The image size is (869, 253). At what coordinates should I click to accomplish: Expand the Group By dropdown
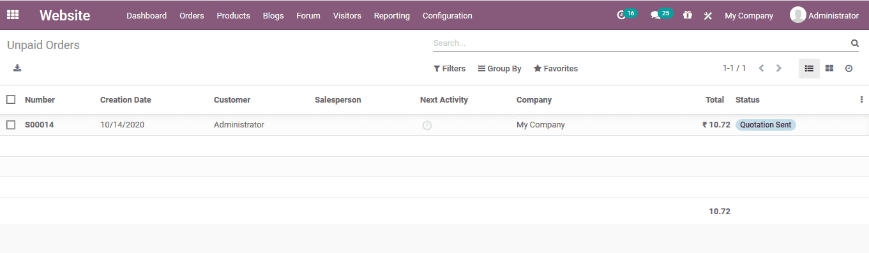coord(499,68)
